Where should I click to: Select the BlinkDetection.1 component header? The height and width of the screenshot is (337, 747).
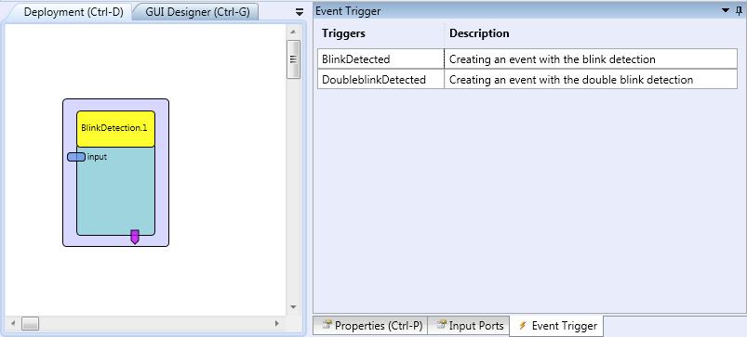[x=115, y=129]
